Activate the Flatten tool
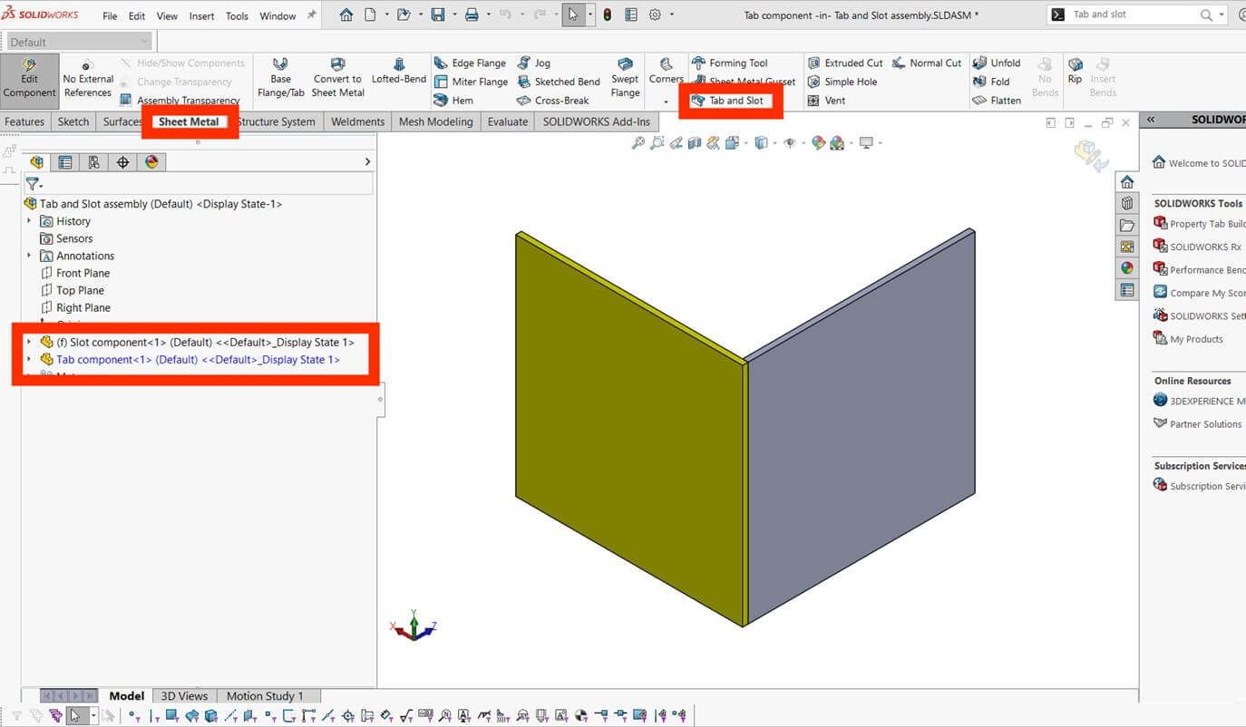This screenshot has height=727, width=1246. click(x=998, y=100)
